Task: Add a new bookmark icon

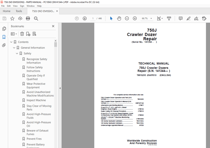Action: click(28, 34)
